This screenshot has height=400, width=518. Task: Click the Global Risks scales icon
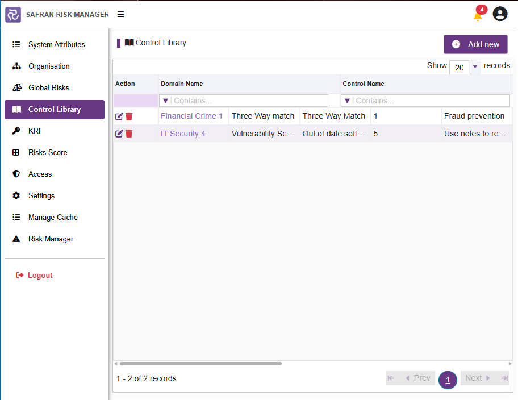pos(17,88)
